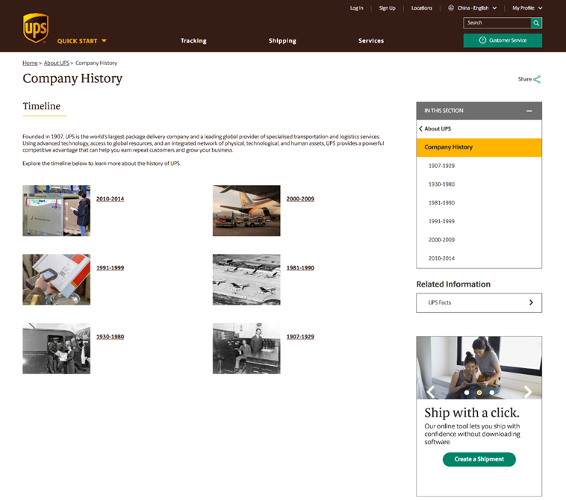Open the 1981-1990 timeline link
Screen dimensions: 566x501
click(x=300, y=268)
